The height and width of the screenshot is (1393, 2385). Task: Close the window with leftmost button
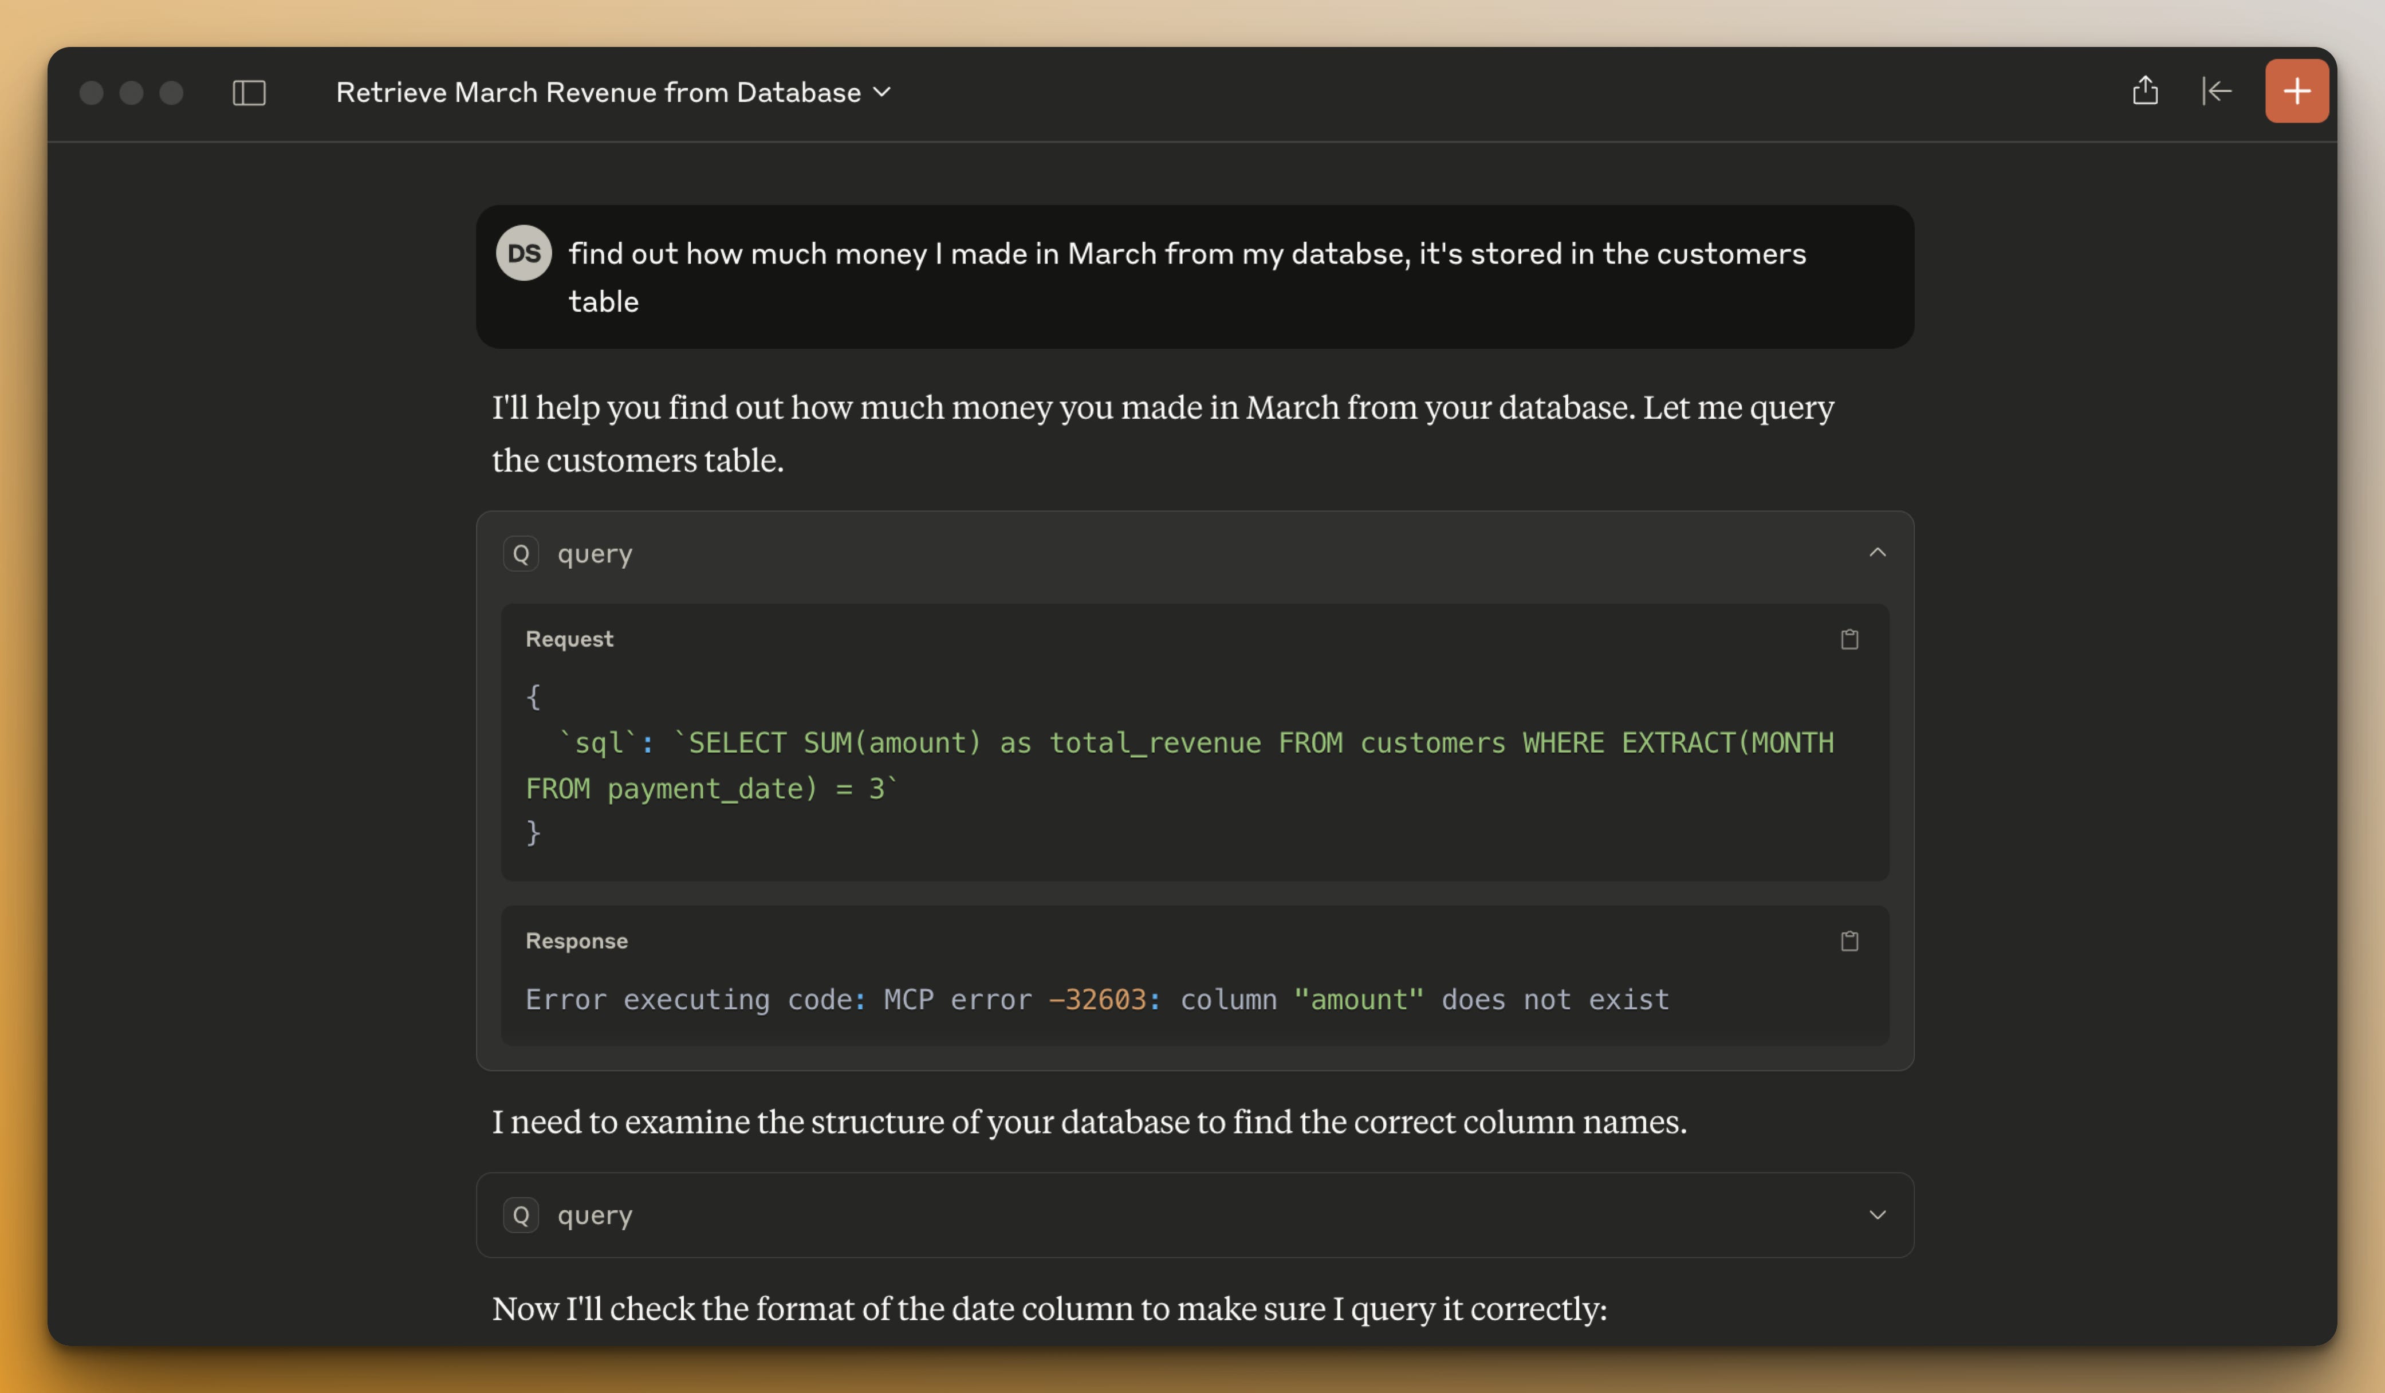pyautogui.click(x=91, y=93)
